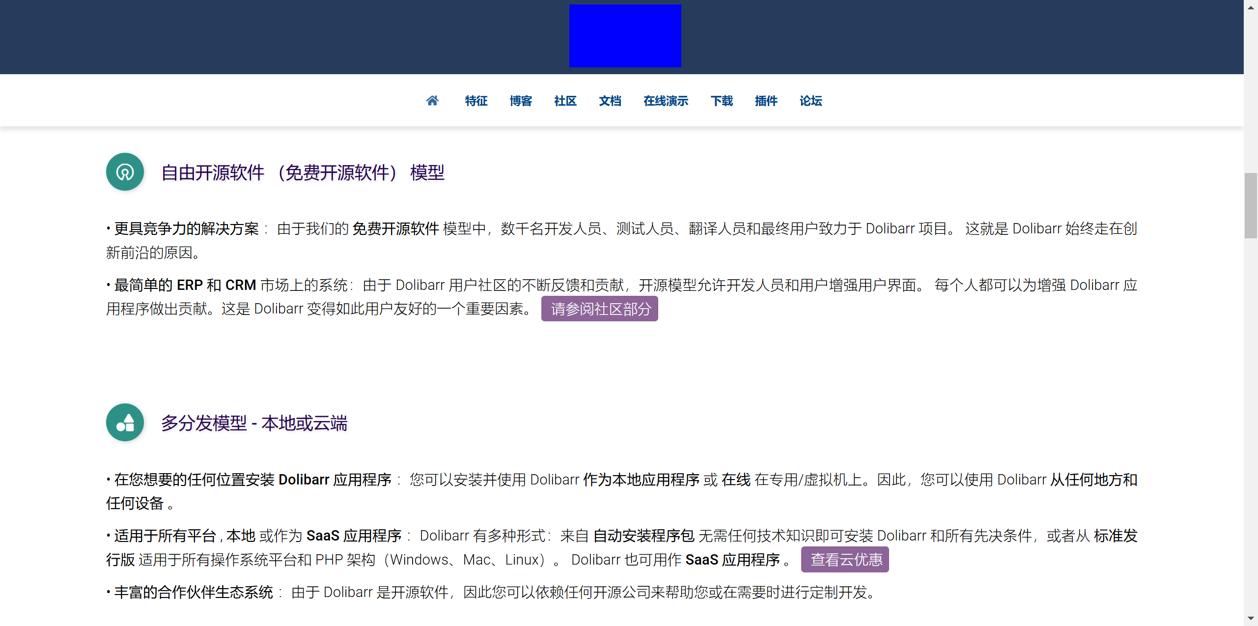Go to the 论坛 navigation link

(x=811, y=101)
